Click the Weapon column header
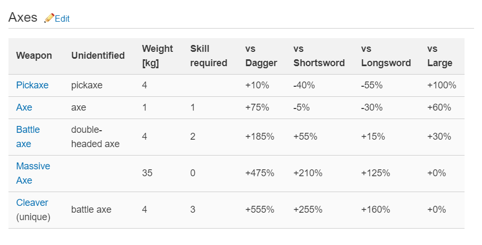Screen dimensions: 482x245 [34, 56]
